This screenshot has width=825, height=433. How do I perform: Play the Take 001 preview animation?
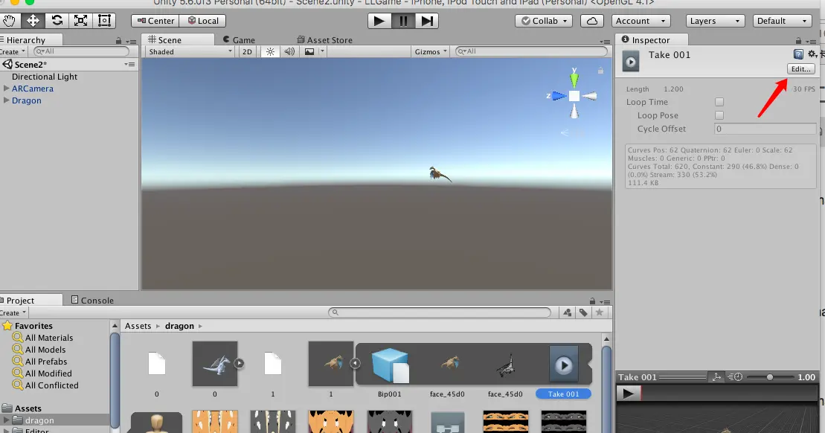[x=628, y=393]
